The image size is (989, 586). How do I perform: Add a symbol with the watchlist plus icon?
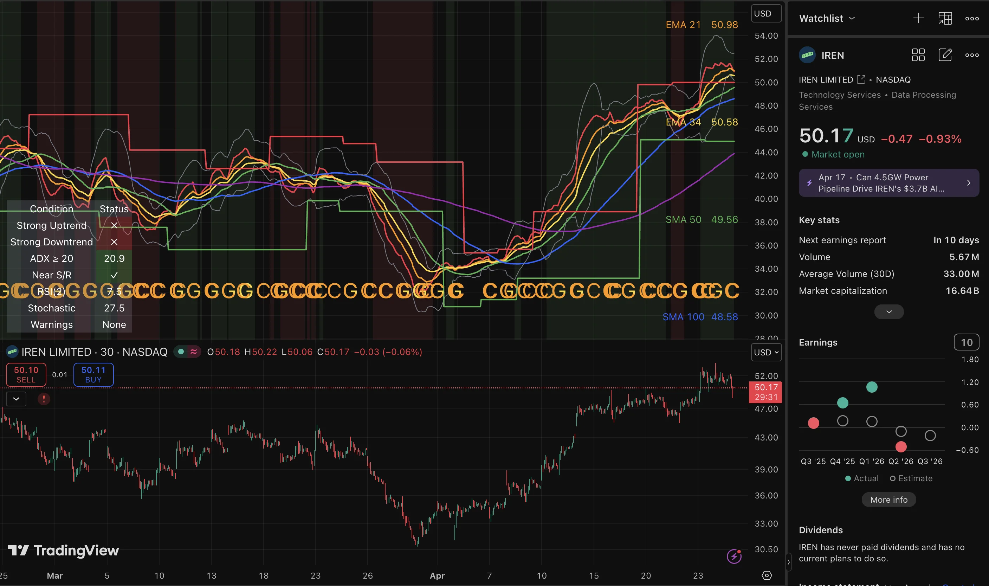click(918, 18)
